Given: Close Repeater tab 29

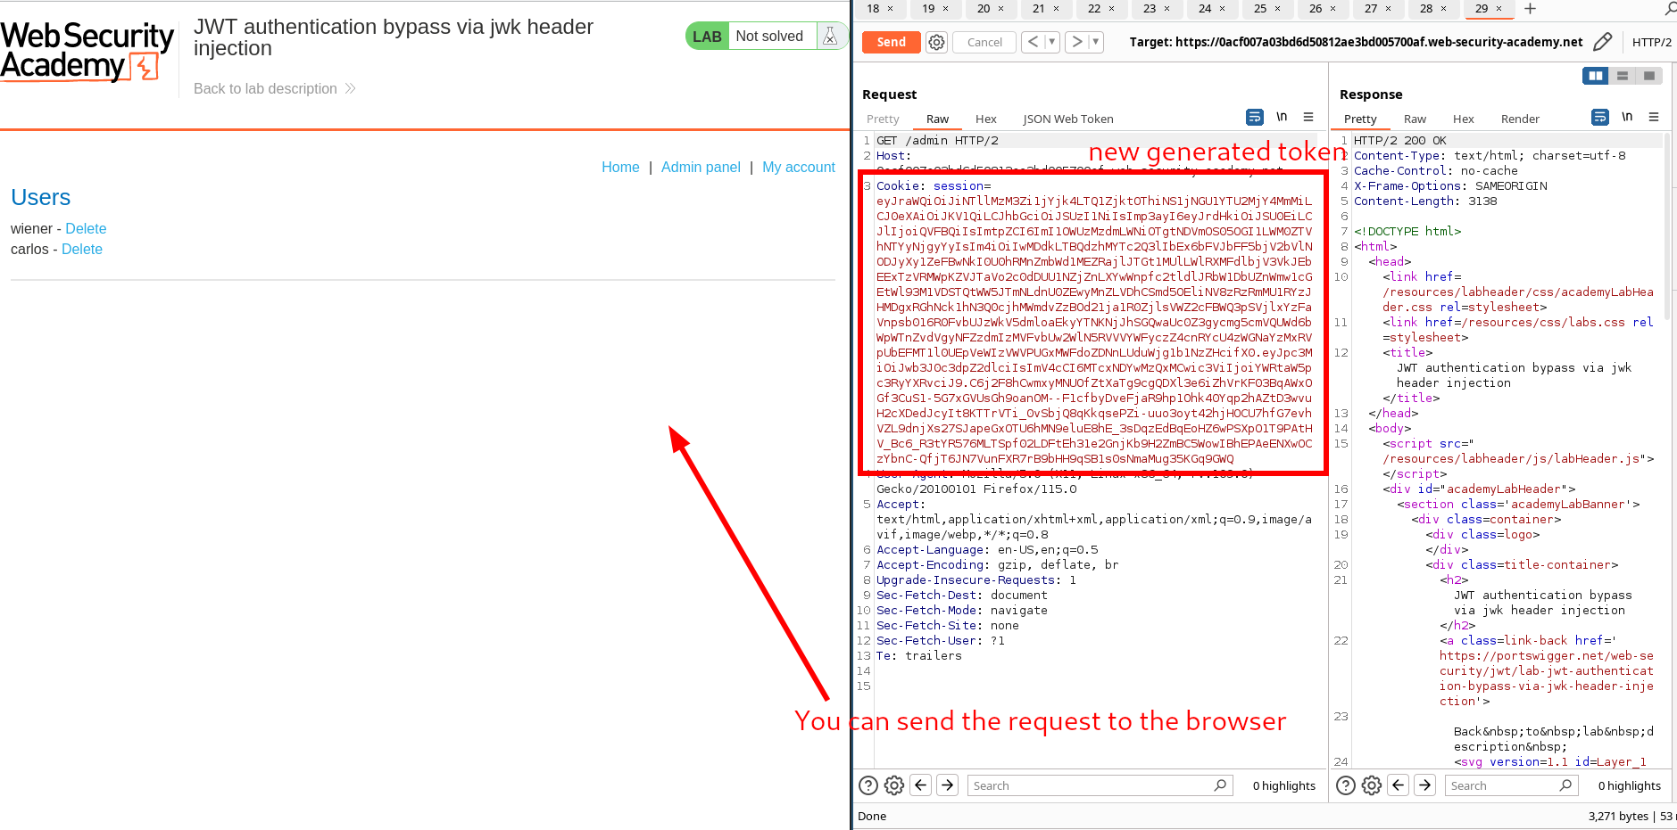Looking at the screenshot, I should point(1499,9).
